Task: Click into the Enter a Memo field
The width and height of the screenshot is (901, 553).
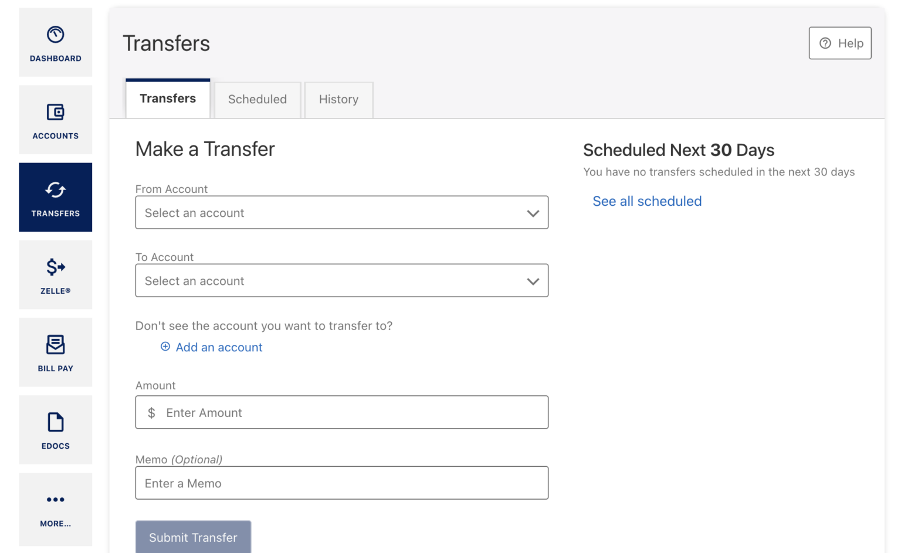Action: (x=341, y=483)
